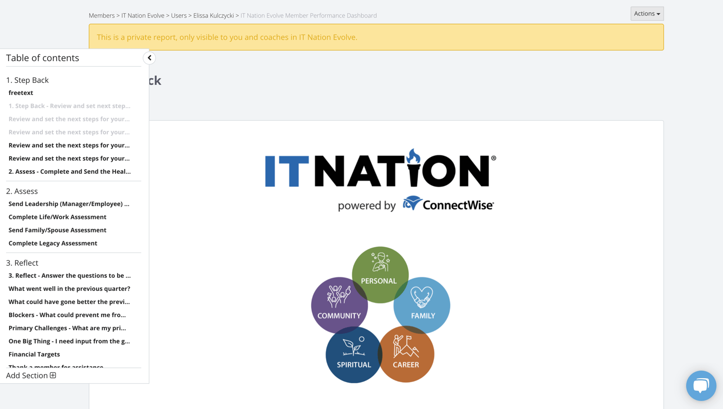
Task: Jump to Financial Targets entry
Action: pyautogui.click(x=34, y=354)
